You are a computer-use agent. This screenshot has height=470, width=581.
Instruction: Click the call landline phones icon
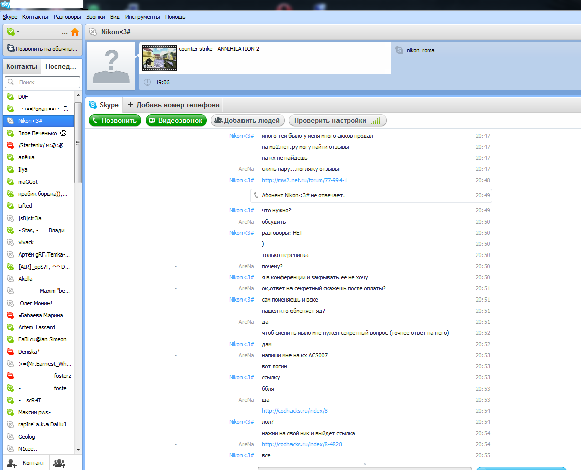pyautogui.click(x=11, y=48)
